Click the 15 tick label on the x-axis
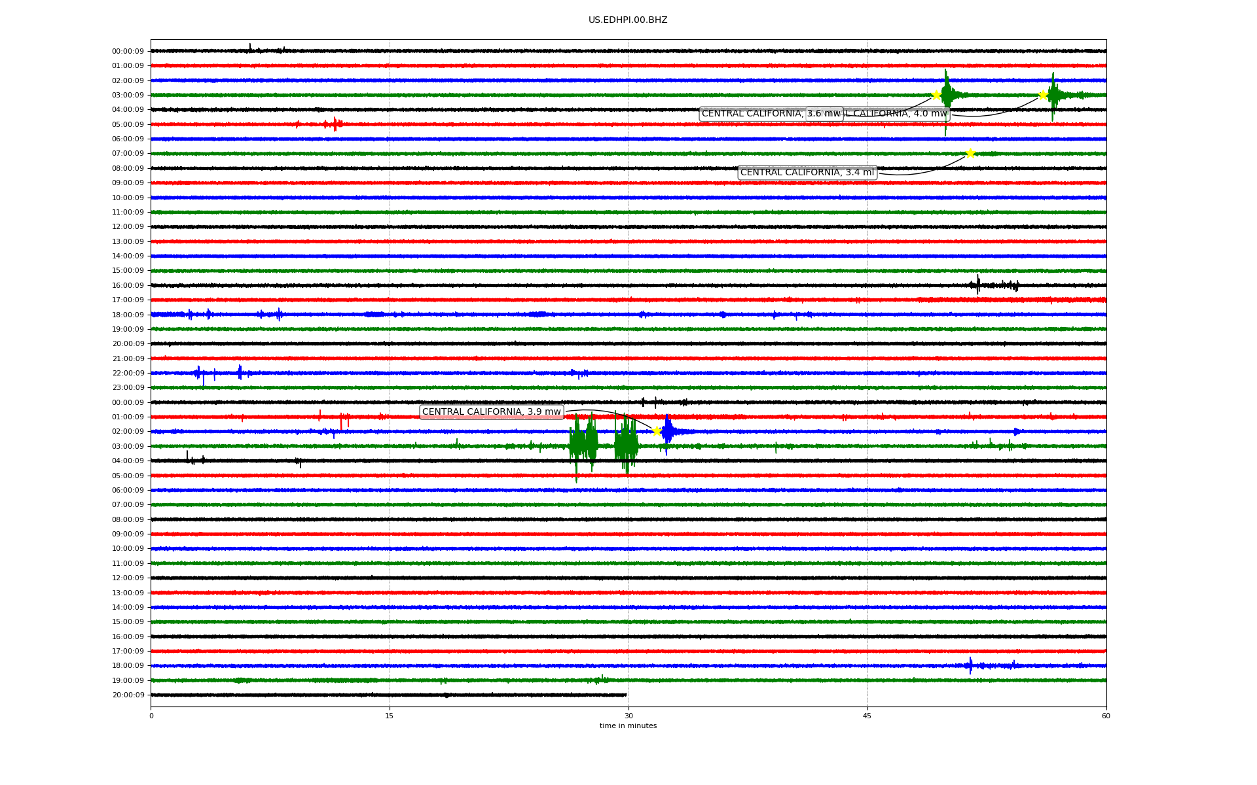Screen dimensions: 1257x785 click(390, 716)
